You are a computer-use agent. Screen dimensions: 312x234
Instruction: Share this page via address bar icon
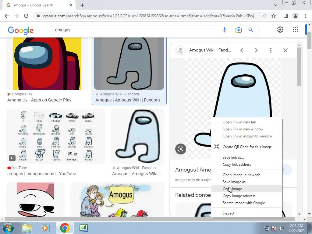click(x=264, y=16)
